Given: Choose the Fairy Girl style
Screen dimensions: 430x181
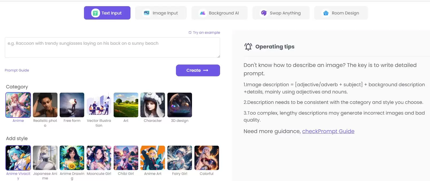Looking at the screenshot, I should [x=180, y=158].
